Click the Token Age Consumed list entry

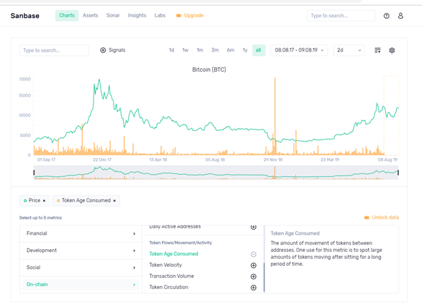174,254
